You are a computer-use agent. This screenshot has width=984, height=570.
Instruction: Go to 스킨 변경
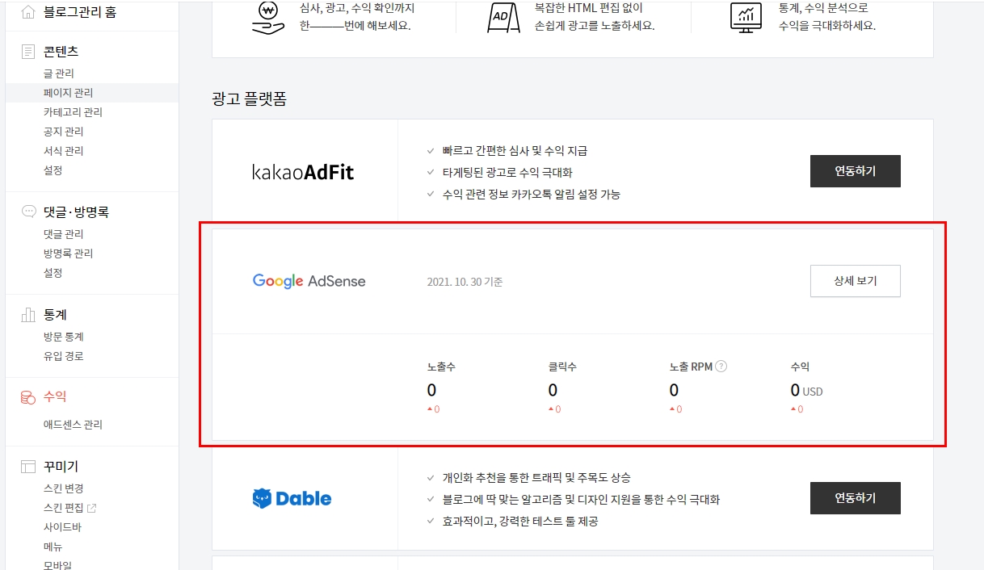[63, 488]
